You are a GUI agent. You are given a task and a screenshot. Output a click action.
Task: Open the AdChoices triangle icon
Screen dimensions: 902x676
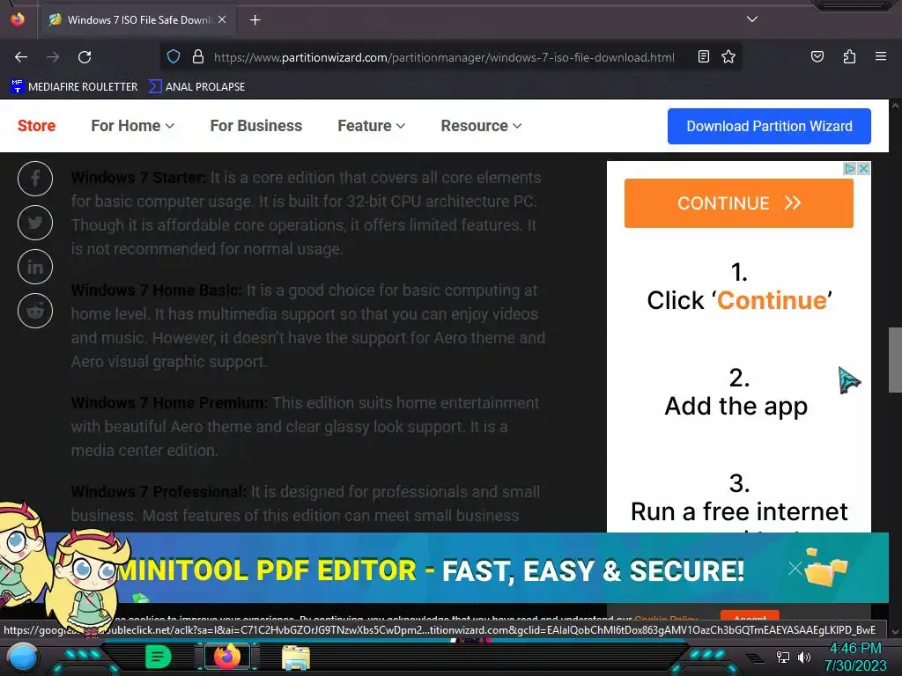pyautogui.click(x=850, y=168)
